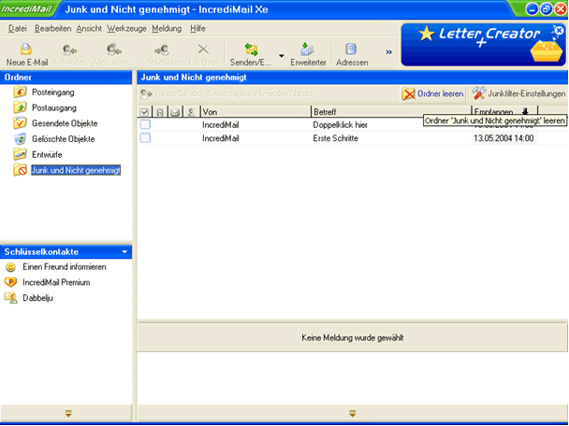Open the Hilfe menu
The width and height of the screenshot is (569, 426).
(197, 28)
